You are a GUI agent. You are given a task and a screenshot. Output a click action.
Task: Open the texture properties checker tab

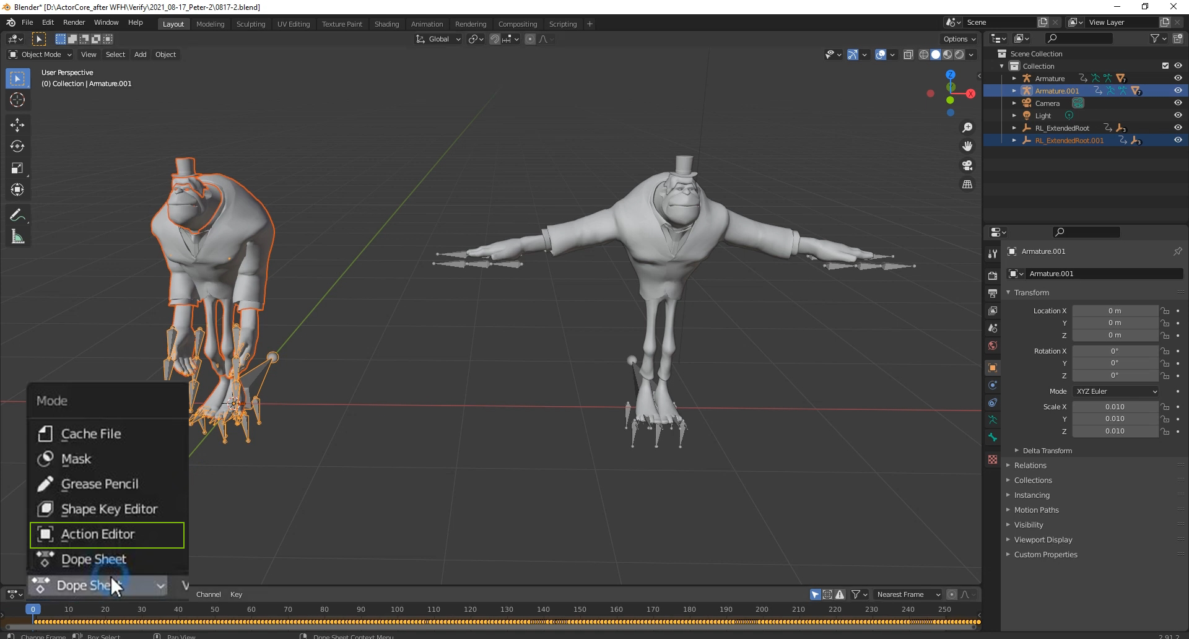pyautogui.click(x=993, y=459)
